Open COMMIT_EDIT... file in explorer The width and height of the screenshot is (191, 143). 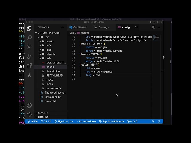click(50, 63)
